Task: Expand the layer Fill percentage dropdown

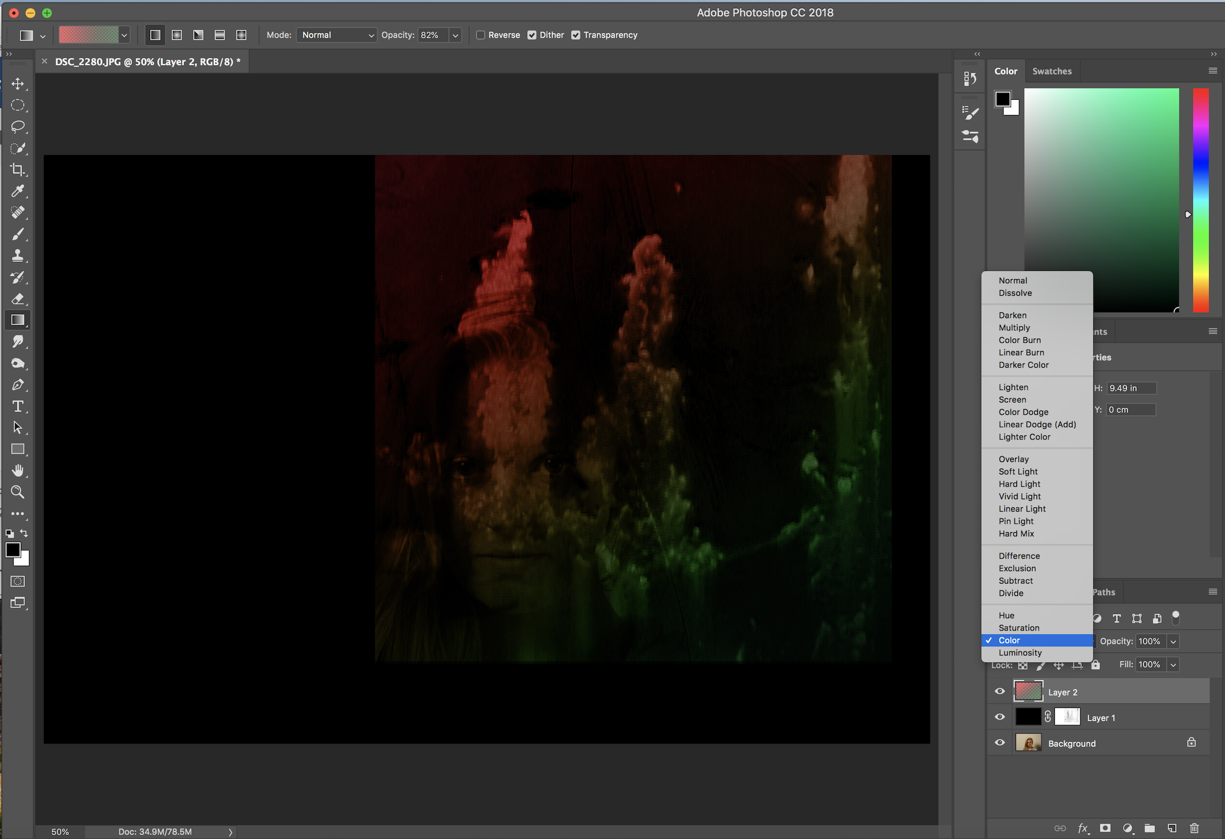Action: [1173, 664]
